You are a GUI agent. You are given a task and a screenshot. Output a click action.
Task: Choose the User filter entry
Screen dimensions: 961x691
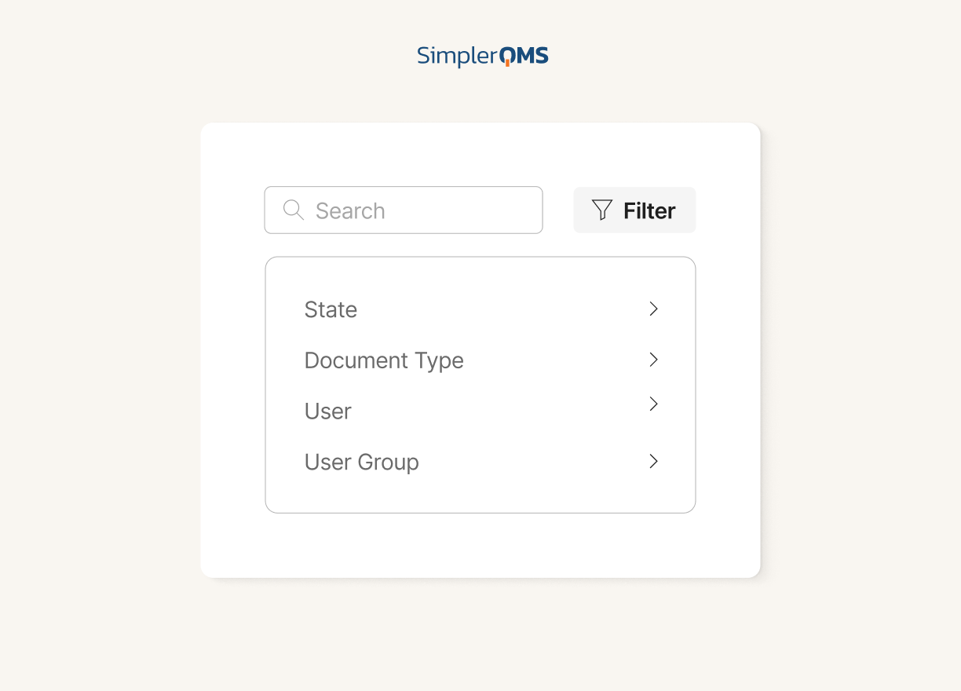480,411
